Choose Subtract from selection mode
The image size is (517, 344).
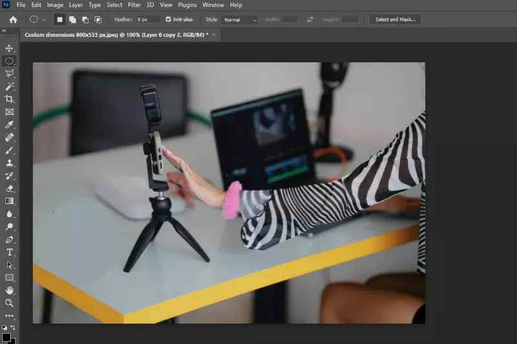coord(85,20)
